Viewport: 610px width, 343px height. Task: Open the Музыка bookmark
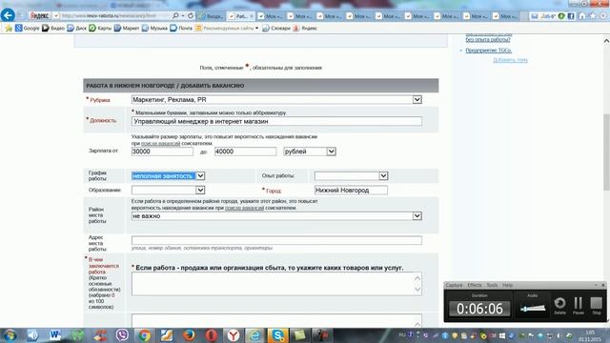(154, 28)
